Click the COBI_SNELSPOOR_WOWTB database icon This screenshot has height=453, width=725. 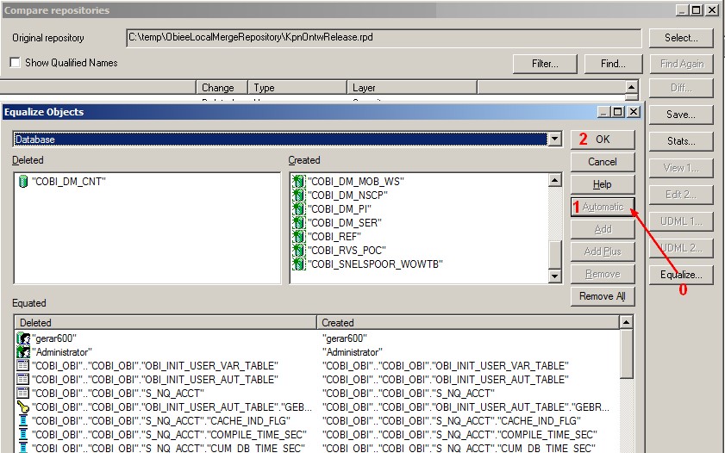coord(299,264)
